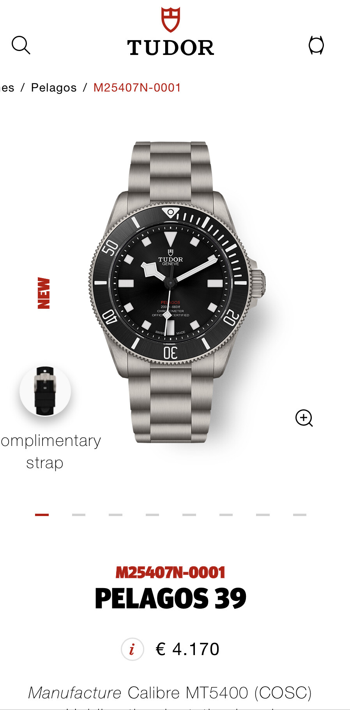
Task: Click the red price info icon
Action: (x=133, y=649)
